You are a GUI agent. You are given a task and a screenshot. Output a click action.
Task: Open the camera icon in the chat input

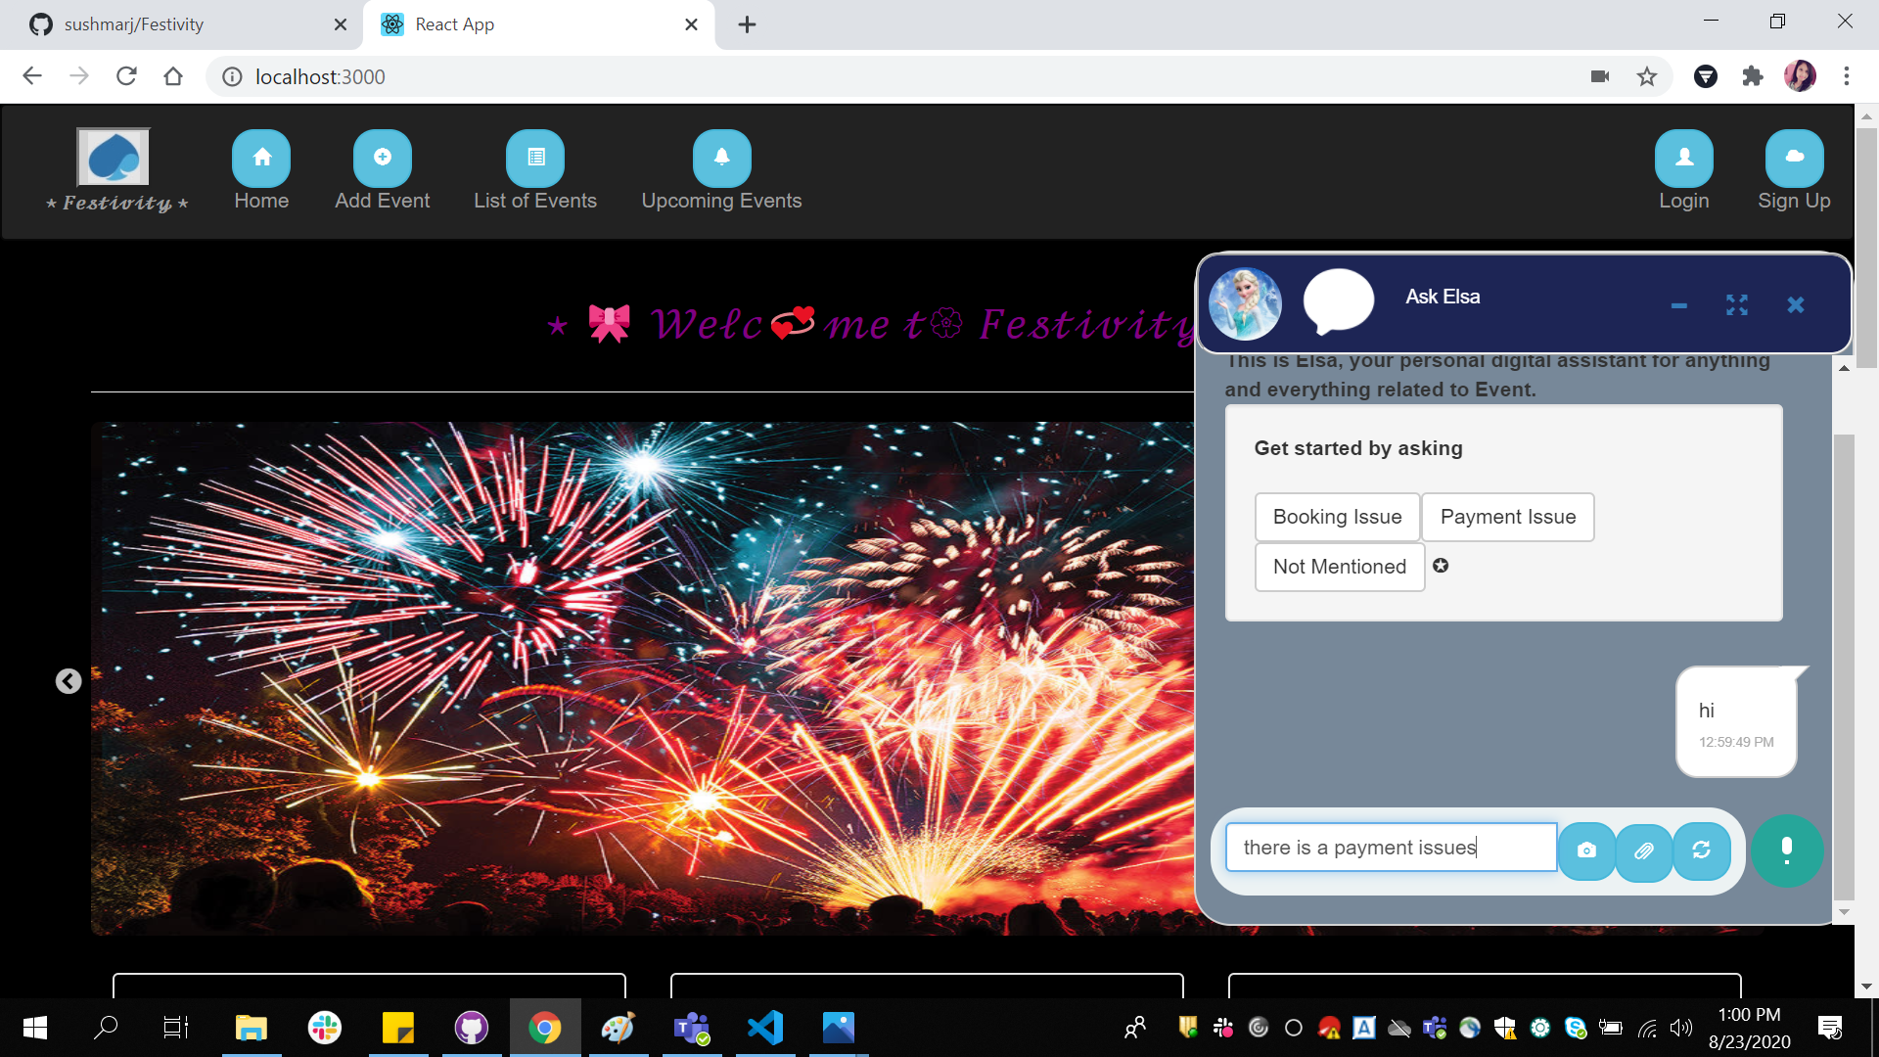(1587, 851)
